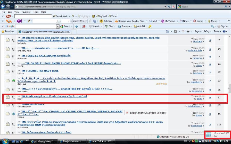Open last poster link 'ordinary fella'
The image size is (231, 144).
(195, 50)
